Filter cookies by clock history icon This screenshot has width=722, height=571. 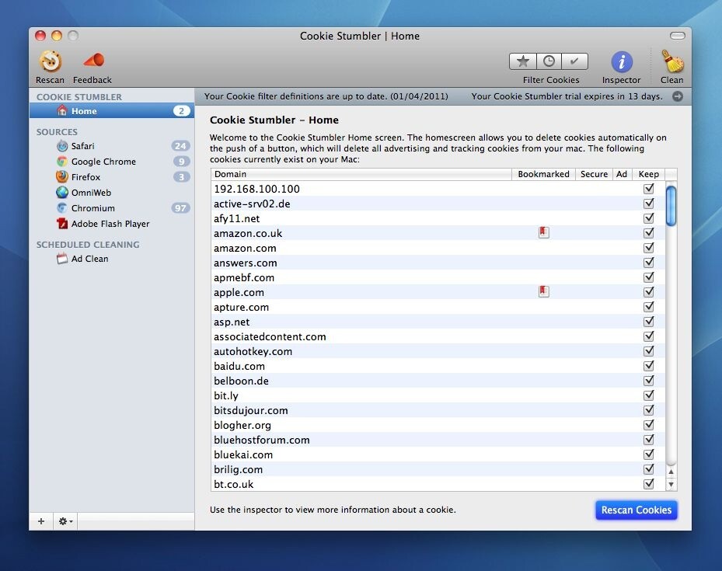(x=549, y=61)
